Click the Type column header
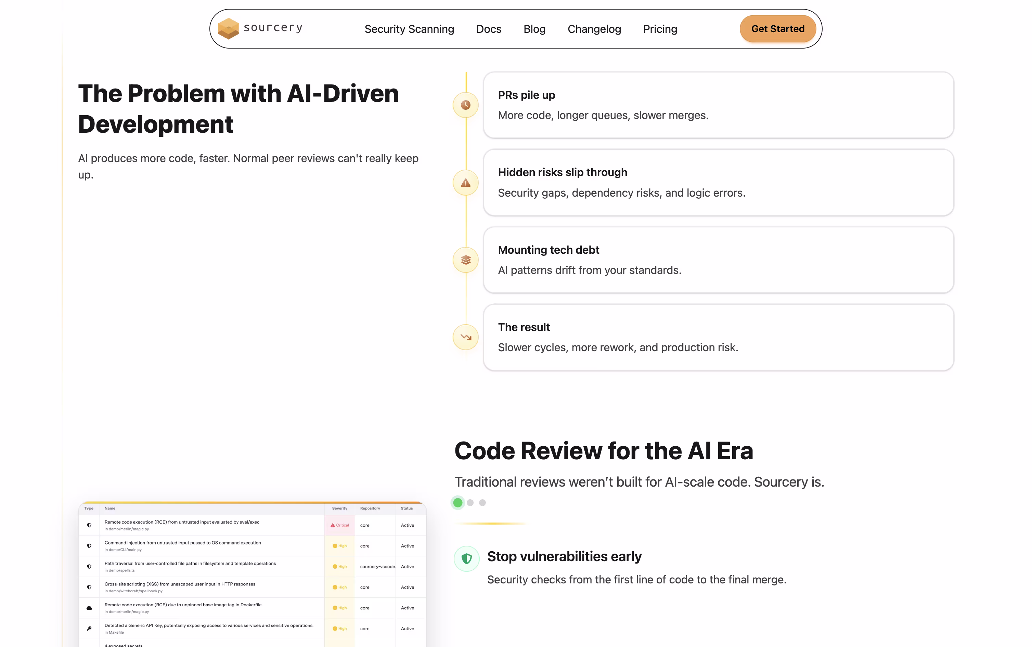Viewport: 1032px width, 647px height. click(x=89, y=509)
